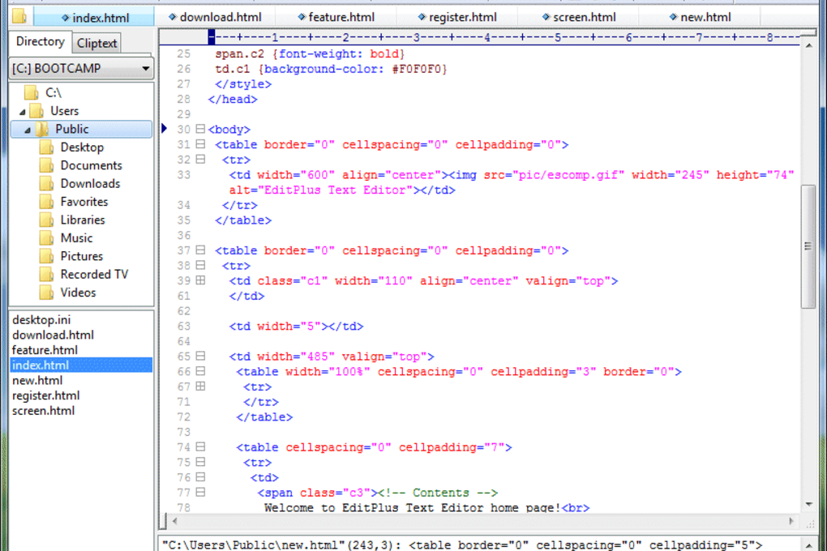Collapse the Public tree node arrow

click(x=28, y=130)
